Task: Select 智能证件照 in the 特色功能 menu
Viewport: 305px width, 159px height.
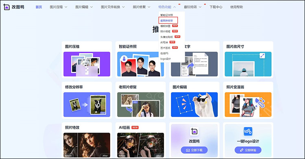Action: (x=166, y=15)
